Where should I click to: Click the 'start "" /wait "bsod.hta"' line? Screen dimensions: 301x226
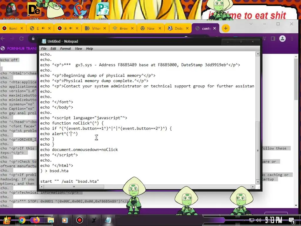tap(69, 181)
